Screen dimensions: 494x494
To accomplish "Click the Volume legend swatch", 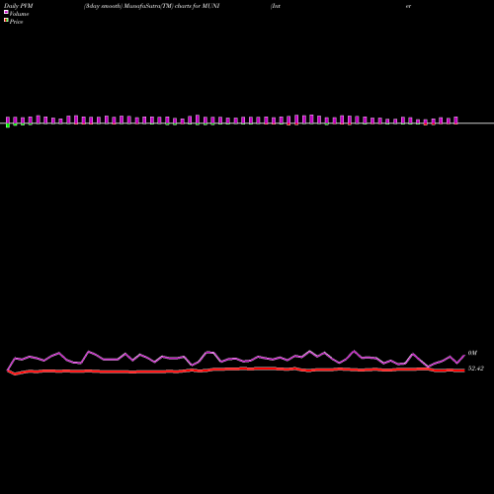I will pyautogui.click(x=6, y=12).
